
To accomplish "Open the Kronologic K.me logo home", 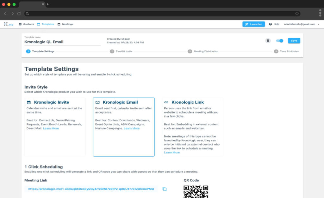I will [9, 24].
